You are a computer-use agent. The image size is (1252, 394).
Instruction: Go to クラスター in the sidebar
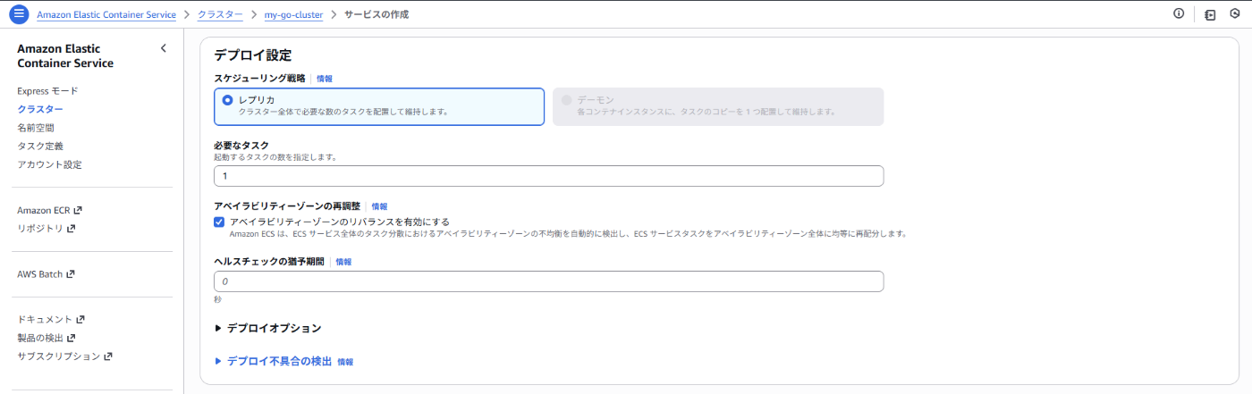coord(40,109)
